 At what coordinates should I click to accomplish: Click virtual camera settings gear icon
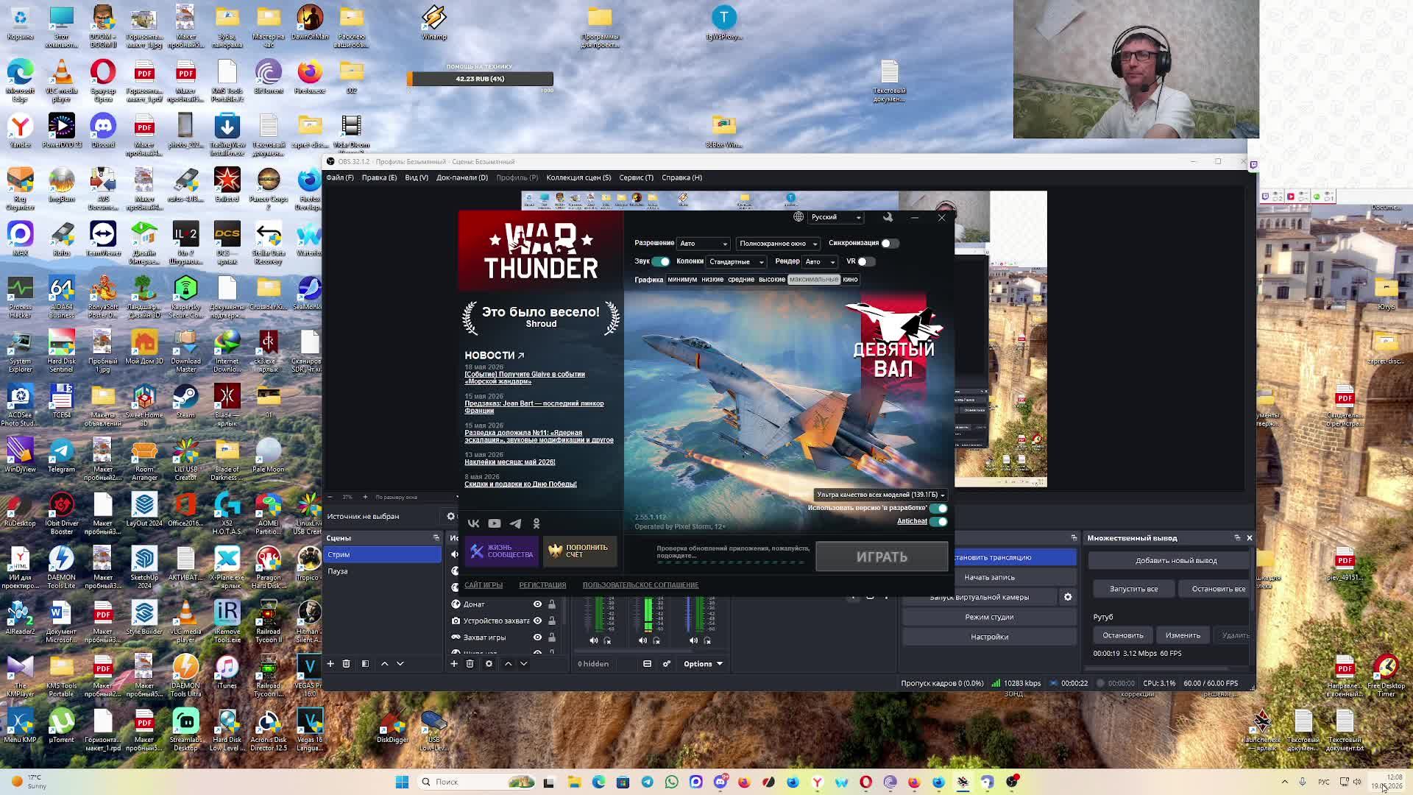[1068, 597]
